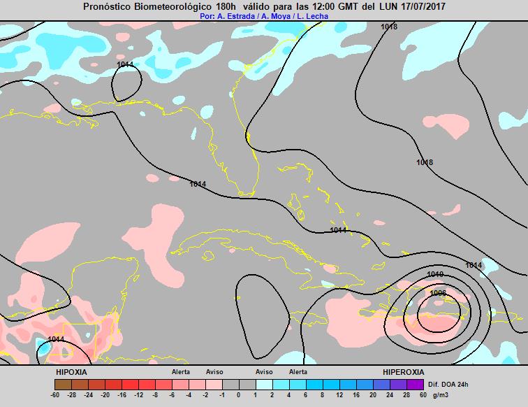Click the 'g/m3' unit label

pos(441,395)
